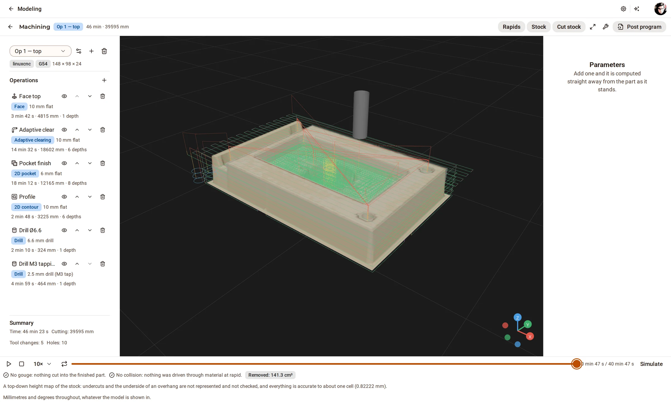This screenshot has width=671, height=403.
Task: Hide the Drill Ø6.6 toolpath
Action: (64, 230)
